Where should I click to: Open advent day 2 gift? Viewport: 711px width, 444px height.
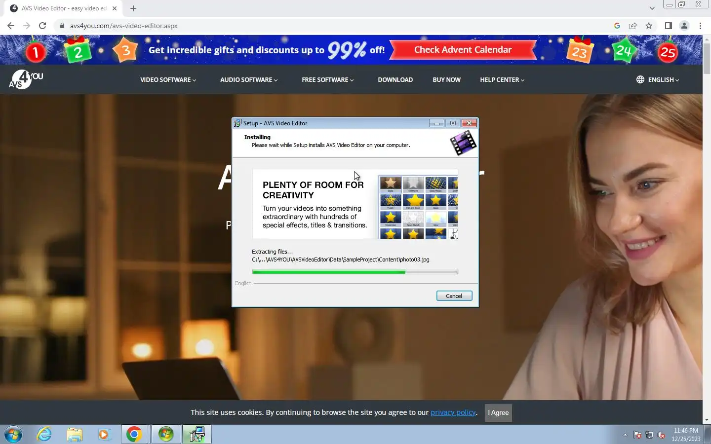click(x=78, y=51)
